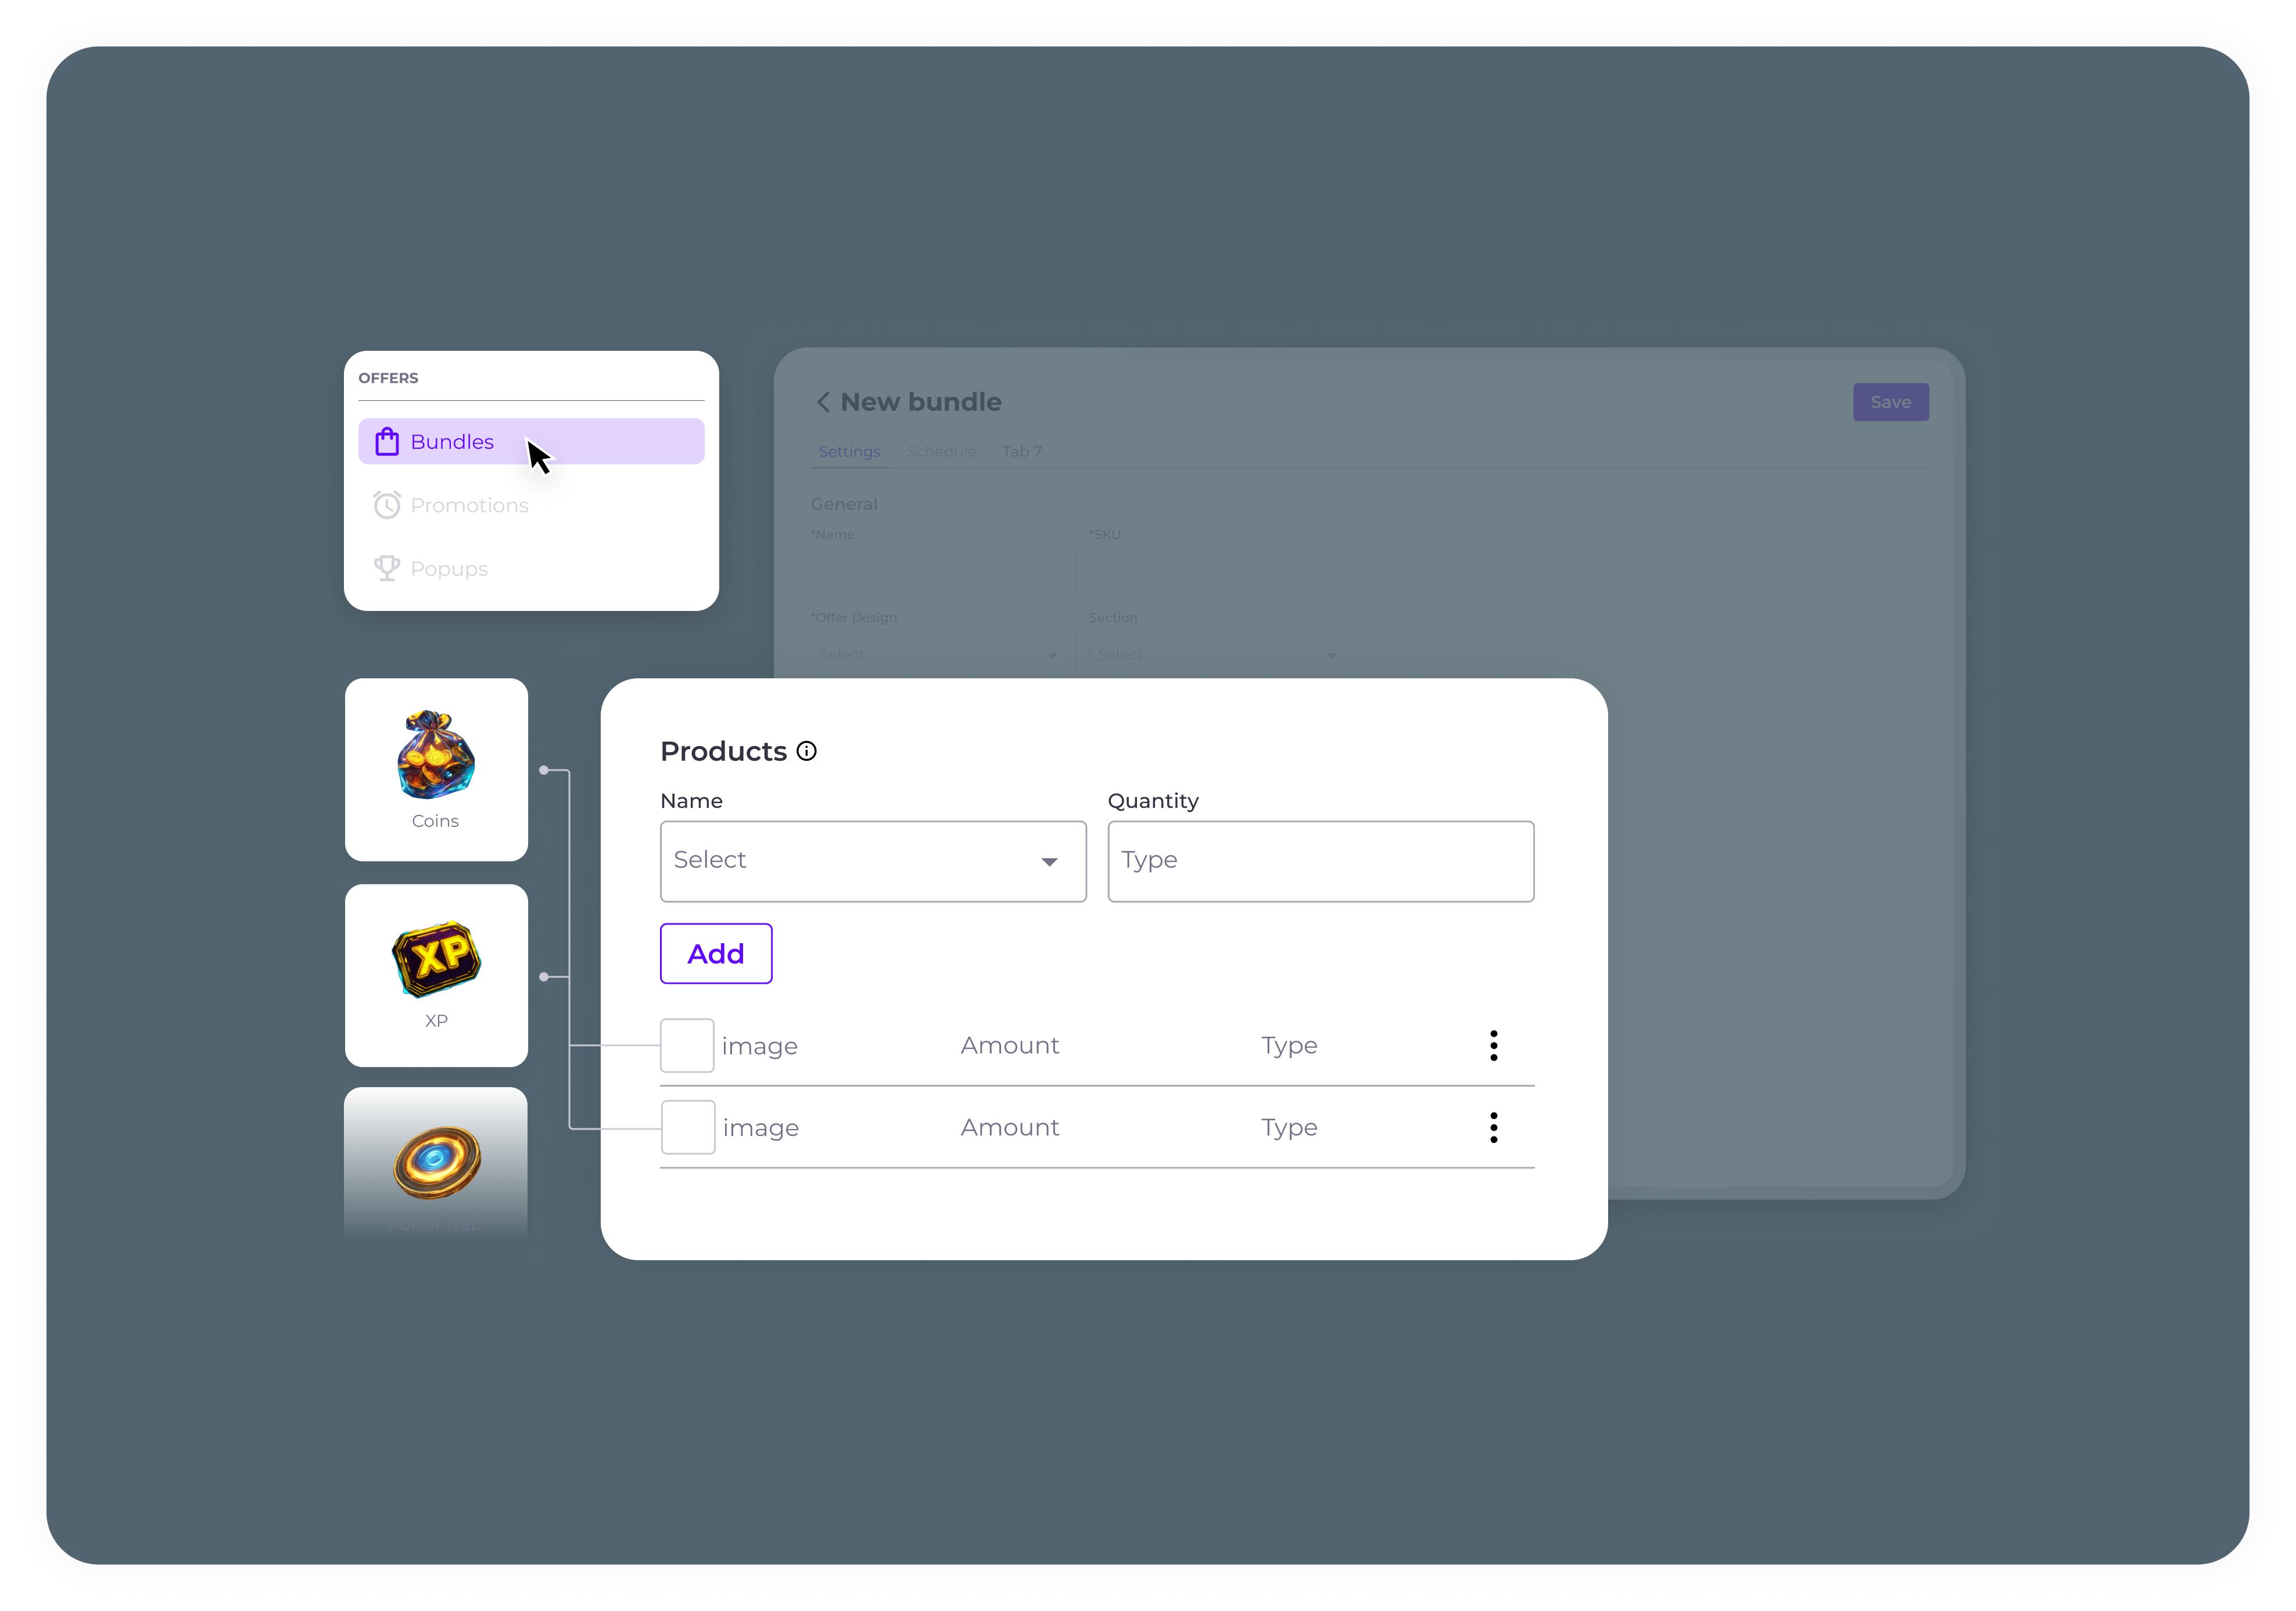Click the Bundles shopping bag icon

[387, 442]
